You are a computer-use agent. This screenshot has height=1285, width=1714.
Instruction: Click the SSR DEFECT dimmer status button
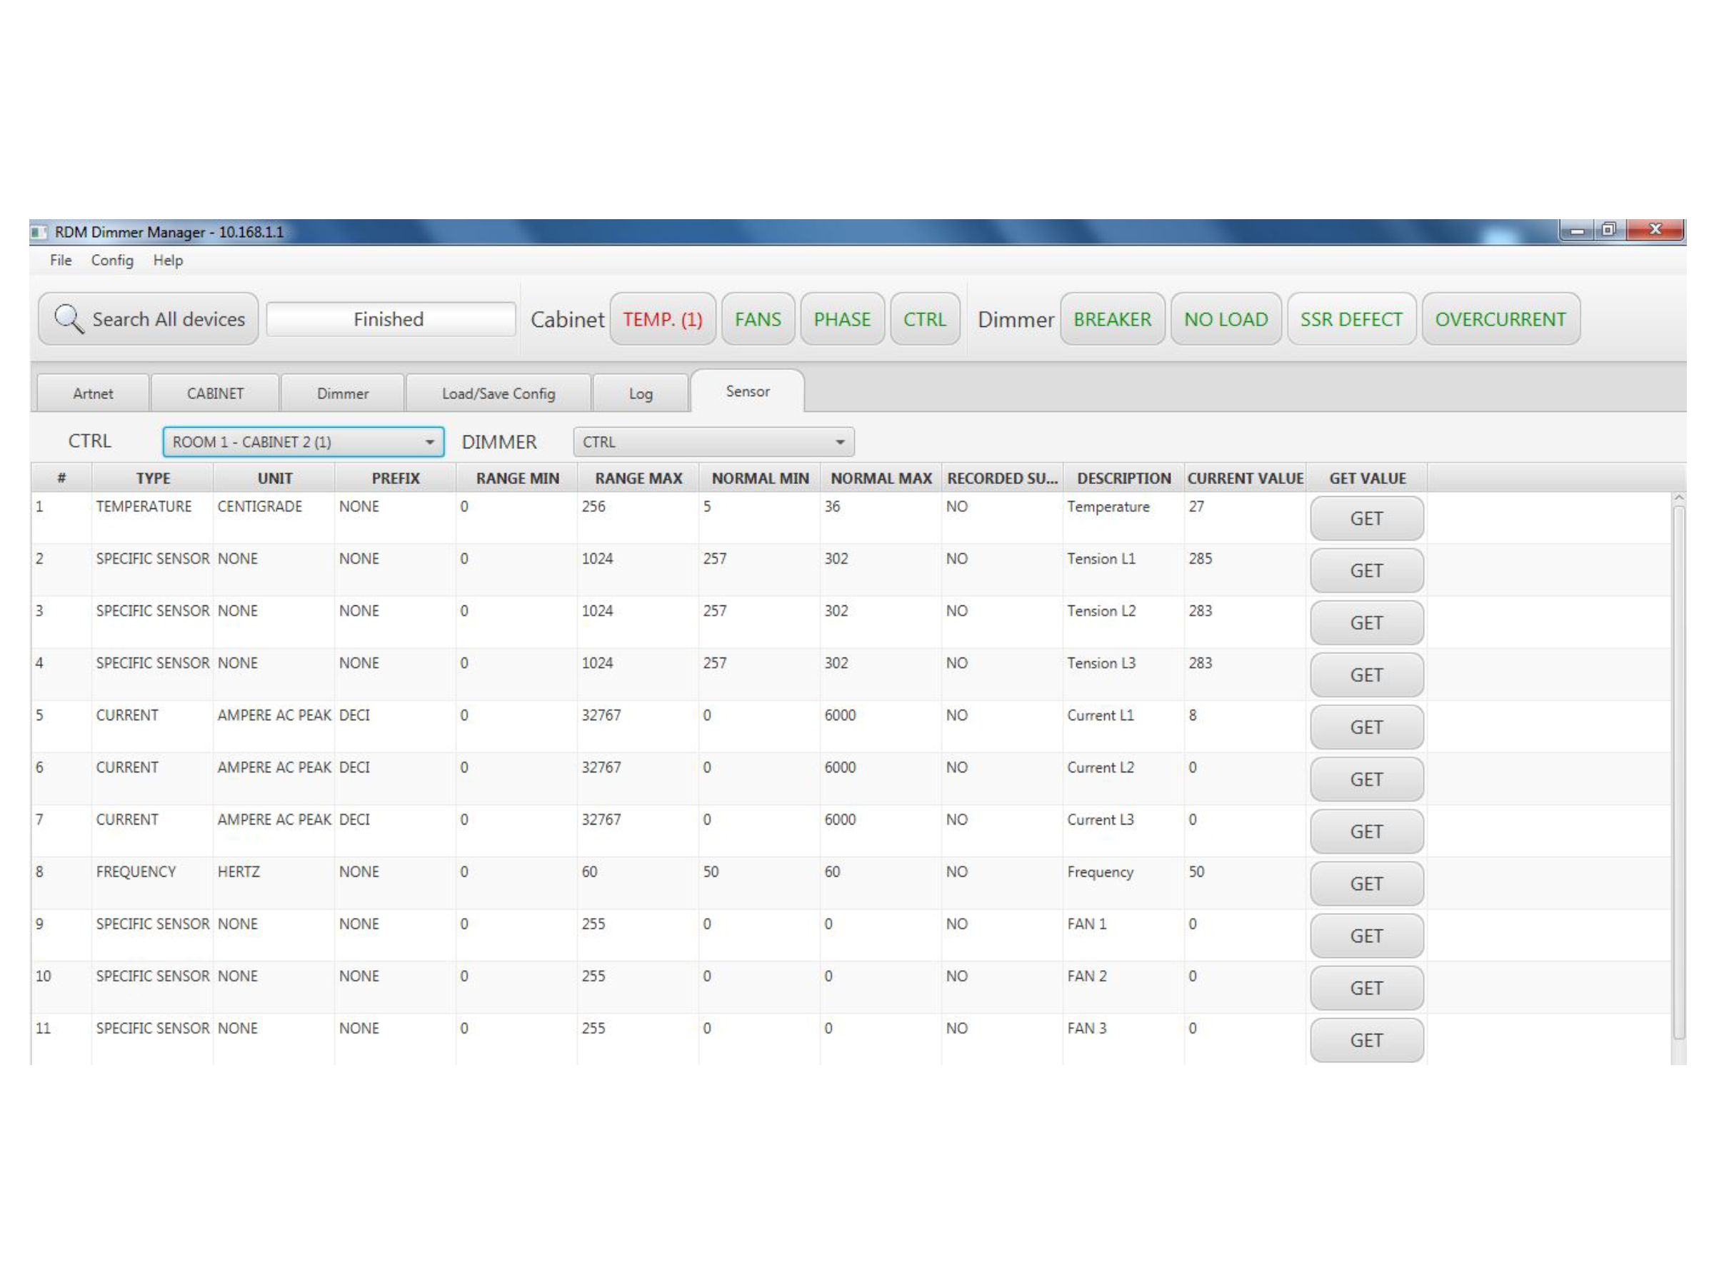coord(1351,319)
